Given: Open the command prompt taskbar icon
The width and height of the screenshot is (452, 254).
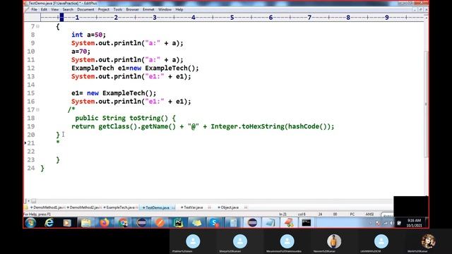Looking at the screenshot, I should click(306, 223).
